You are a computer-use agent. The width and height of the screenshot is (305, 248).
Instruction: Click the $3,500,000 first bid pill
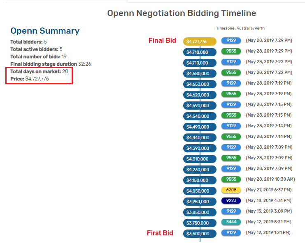pos(200,234)
